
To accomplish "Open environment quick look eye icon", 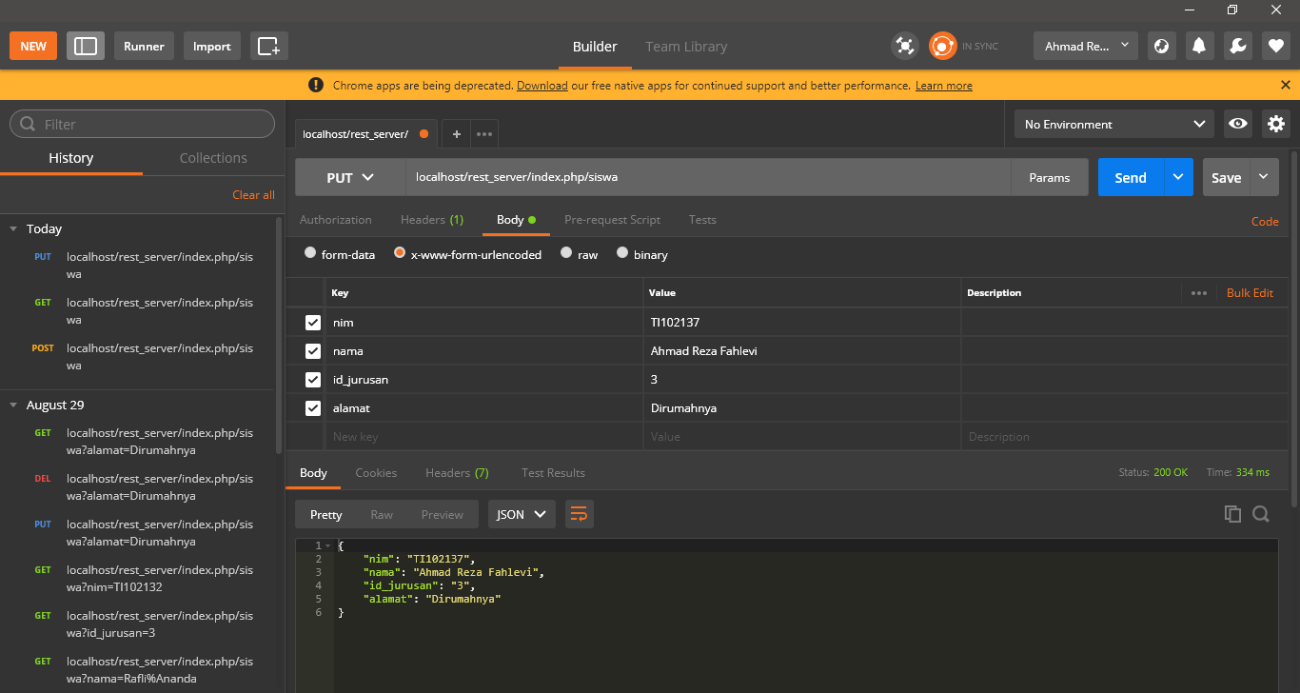I will [1238, 124].
